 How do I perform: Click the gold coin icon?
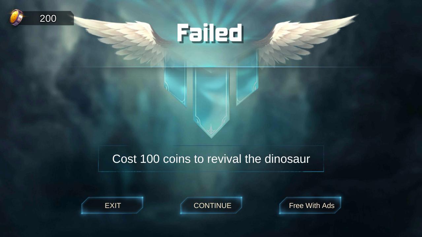click(16, 17)
